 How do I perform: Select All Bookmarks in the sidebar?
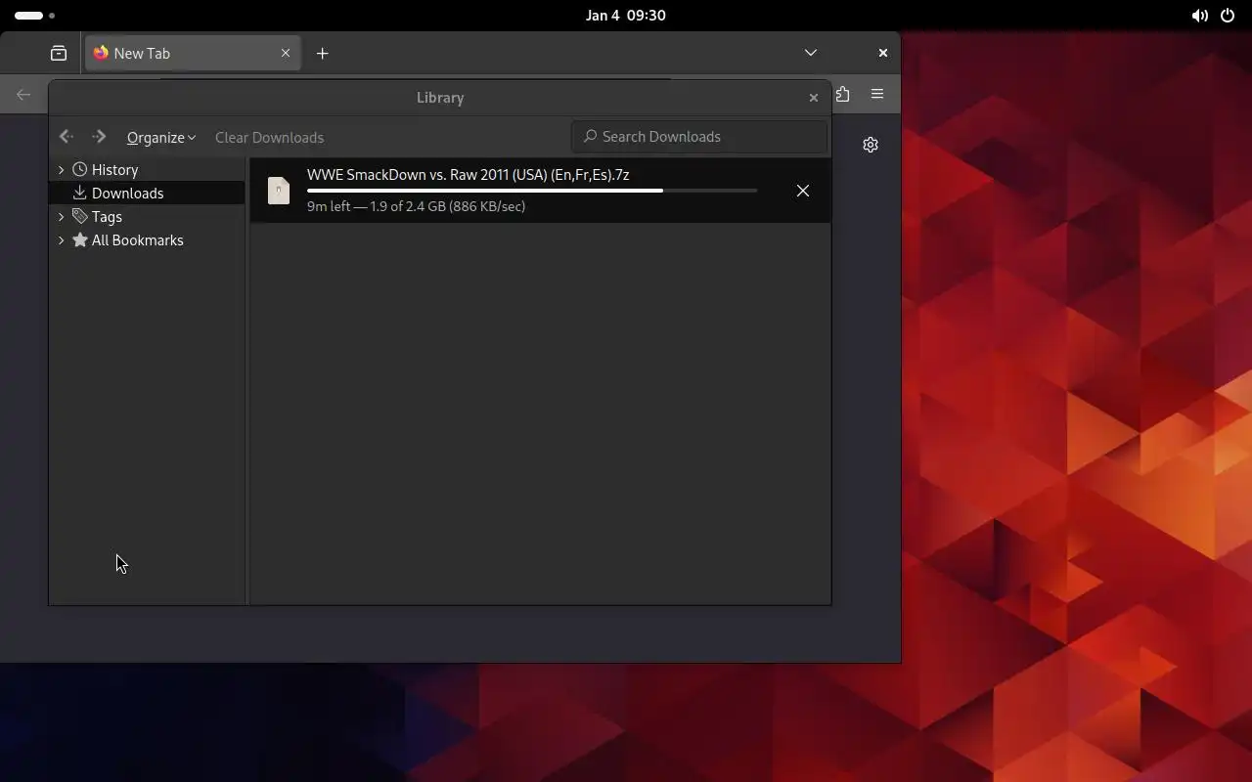[138, 240]
